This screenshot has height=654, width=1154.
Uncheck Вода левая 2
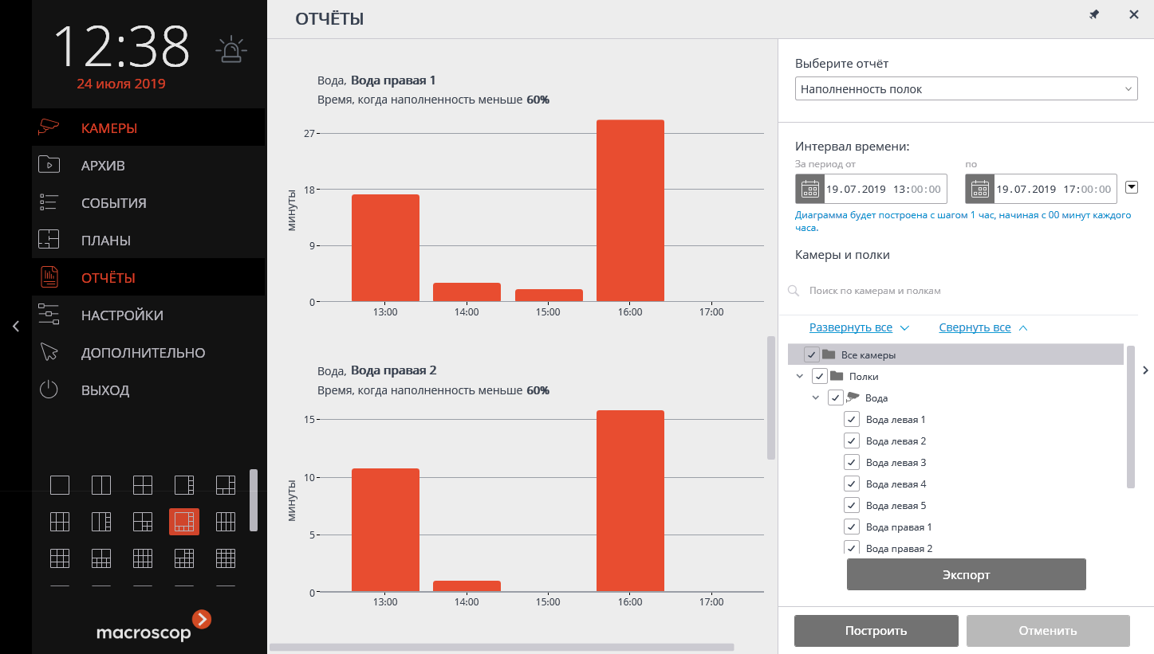click(x=851, y=441)
